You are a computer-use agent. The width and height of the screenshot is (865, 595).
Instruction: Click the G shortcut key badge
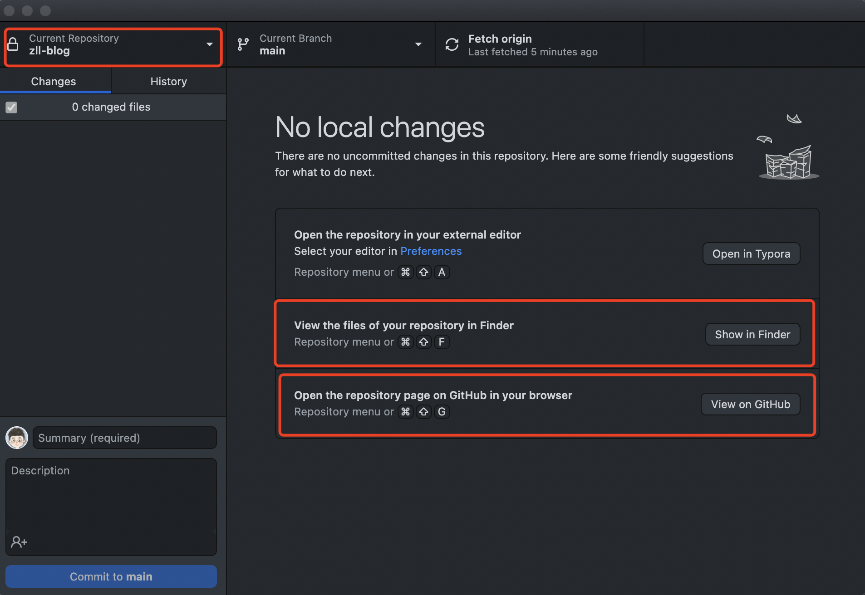click(442, 412)
